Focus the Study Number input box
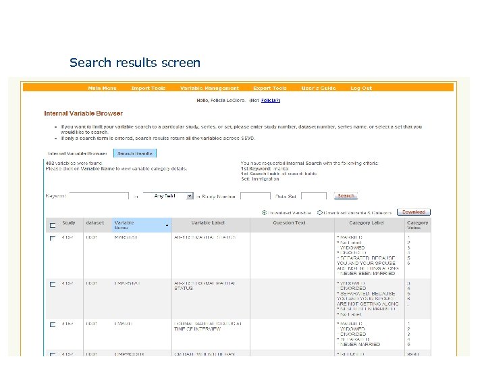 (255, 196)
